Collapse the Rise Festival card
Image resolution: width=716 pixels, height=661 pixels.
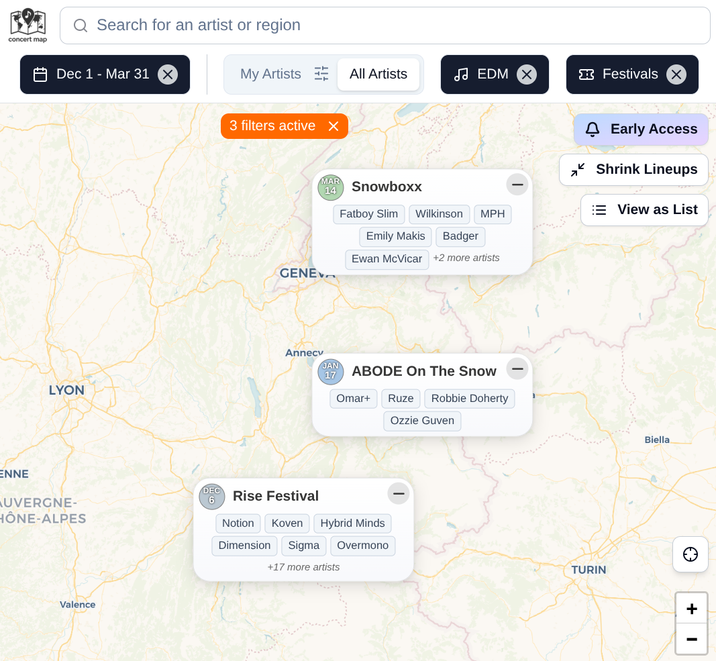399,493
